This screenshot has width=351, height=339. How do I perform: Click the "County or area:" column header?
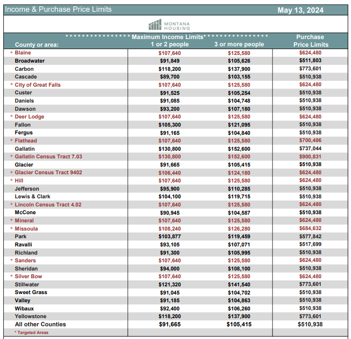click(34, 44)
